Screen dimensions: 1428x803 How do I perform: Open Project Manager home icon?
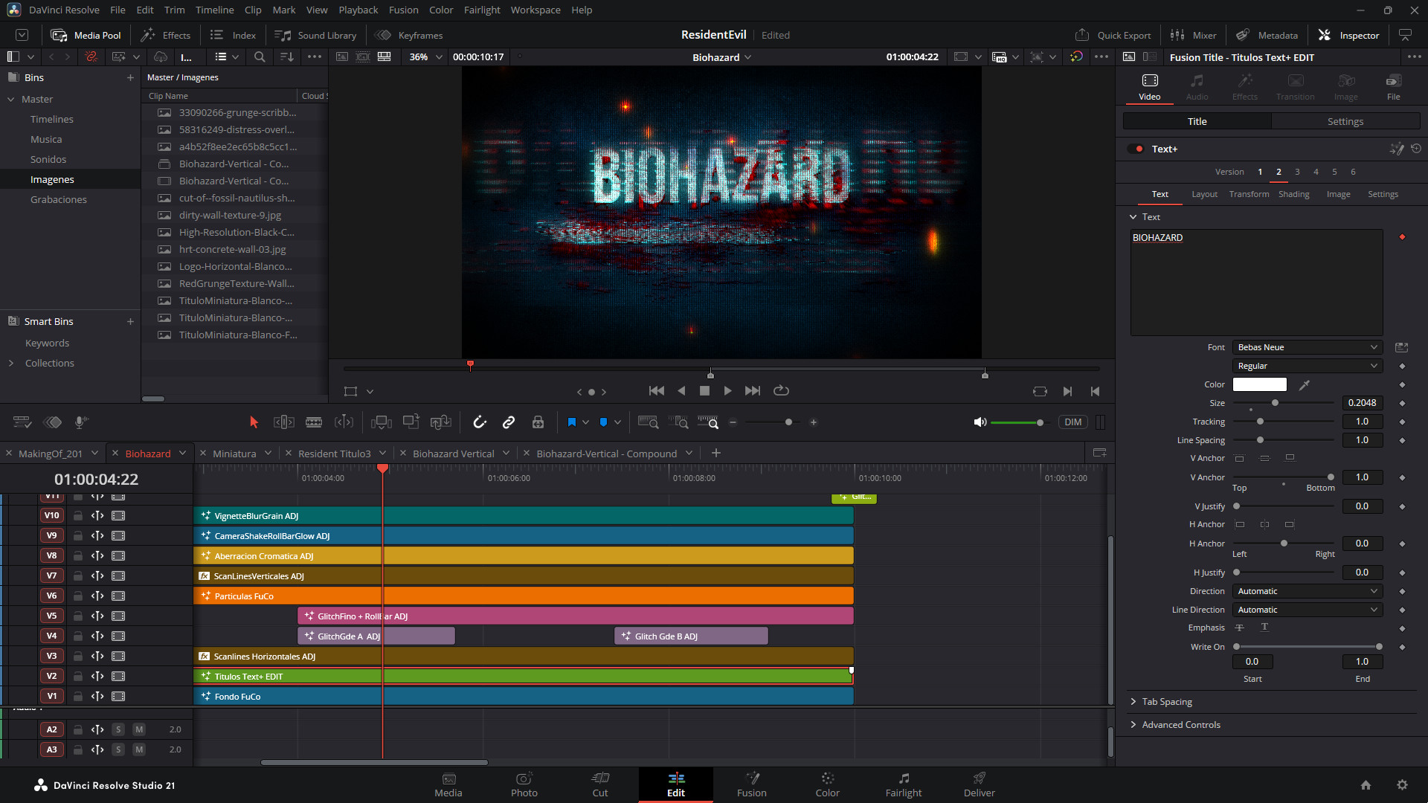tap(1366, 785)
